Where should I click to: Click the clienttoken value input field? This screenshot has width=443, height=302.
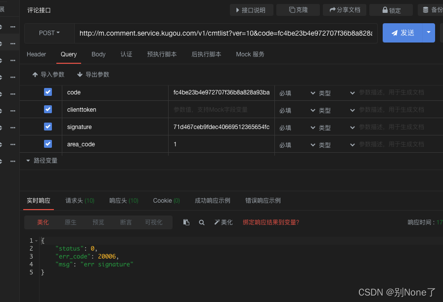click(221, 110)
